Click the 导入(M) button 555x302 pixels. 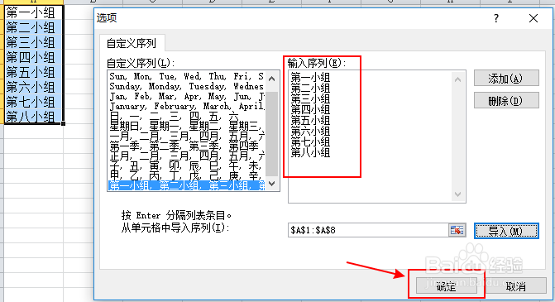click(506, 231)
